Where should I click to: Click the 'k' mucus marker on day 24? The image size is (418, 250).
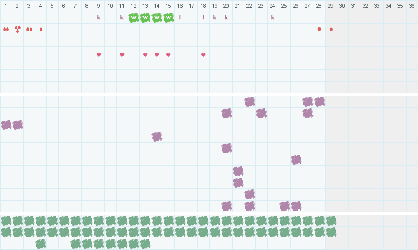pyautogui.click(x=273, y=17)
